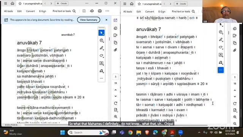Click blue more tools button in right toolbar
Screen dimensions: 243x137
point(221,70)
